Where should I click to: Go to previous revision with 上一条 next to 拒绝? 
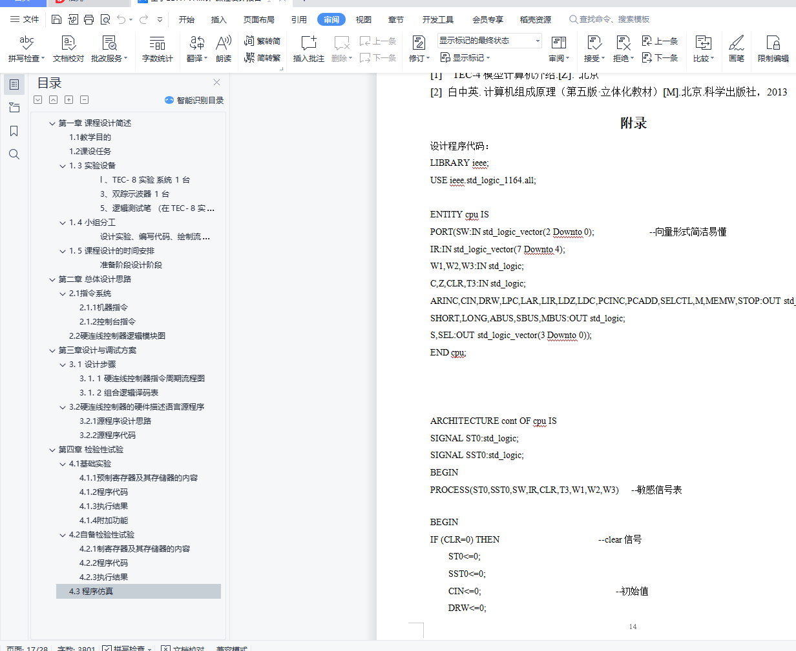coord(660,41)
